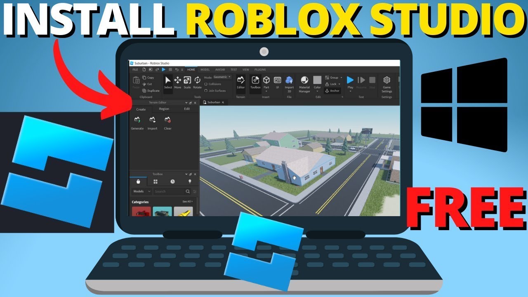528x297 pixels.
Task: Switch to the AVATAR ribbon tab
Action: pos(220,70)
